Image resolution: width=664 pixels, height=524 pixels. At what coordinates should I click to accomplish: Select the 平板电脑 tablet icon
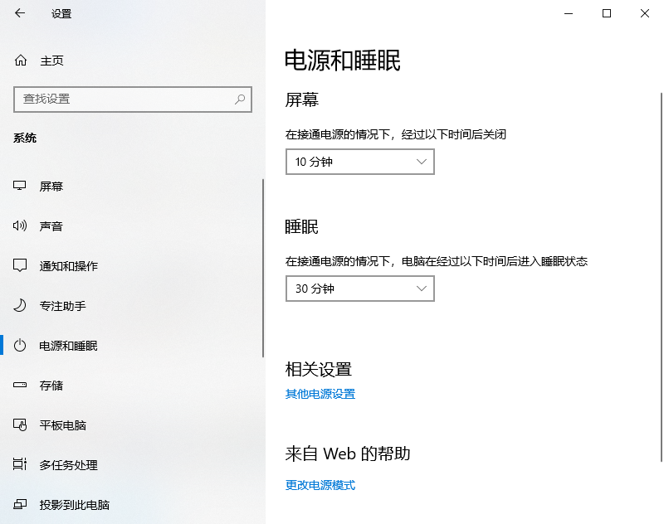click(19, 425)
